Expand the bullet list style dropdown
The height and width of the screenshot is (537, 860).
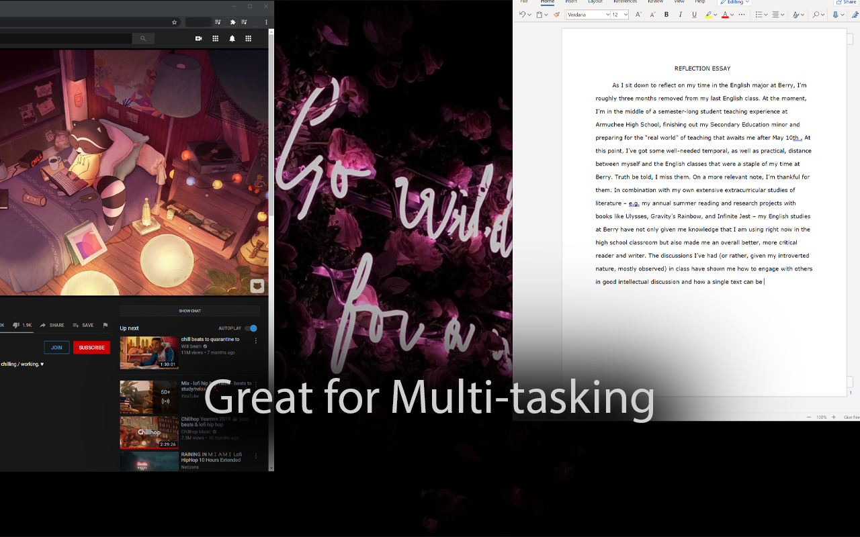pyautogui.click(x=765, y=15)
